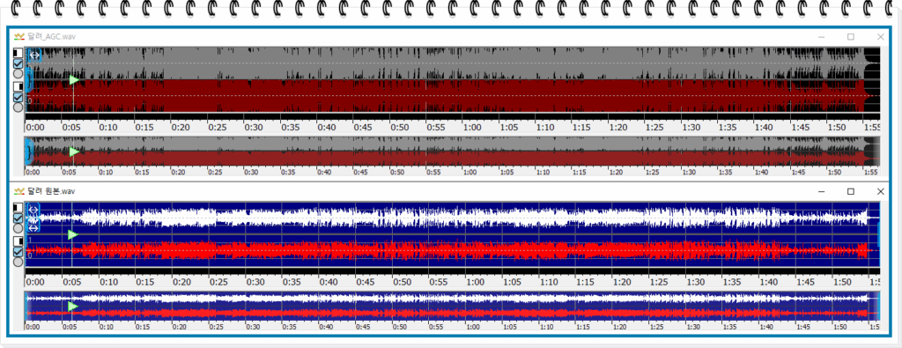
Task: Toggle the lower channel checkbox in 달려 원본.wav
Action: coord(18,251)
